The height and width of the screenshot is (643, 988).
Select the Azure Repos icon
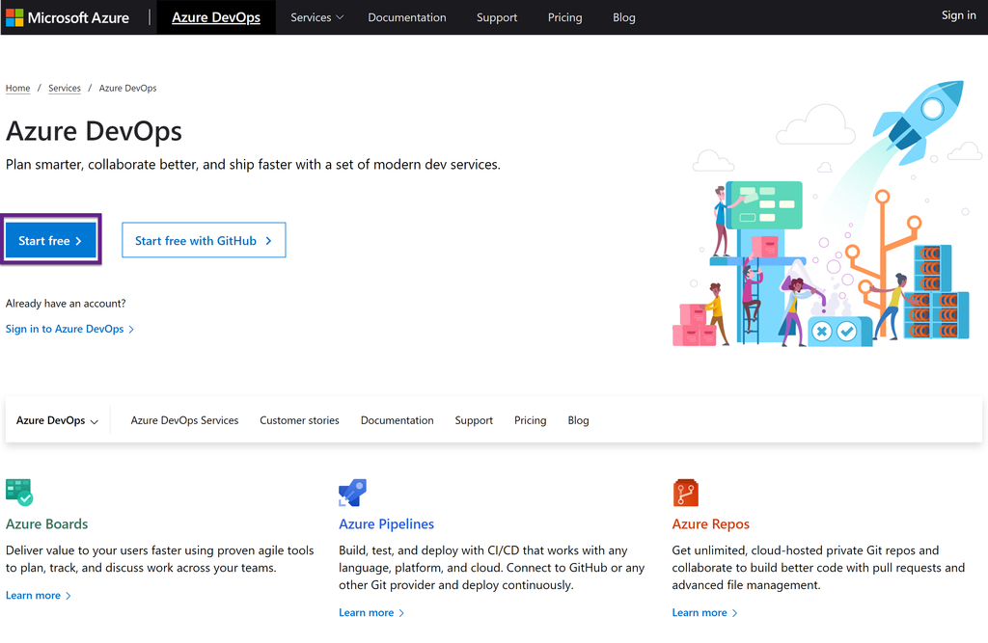[x=686, y=492]
